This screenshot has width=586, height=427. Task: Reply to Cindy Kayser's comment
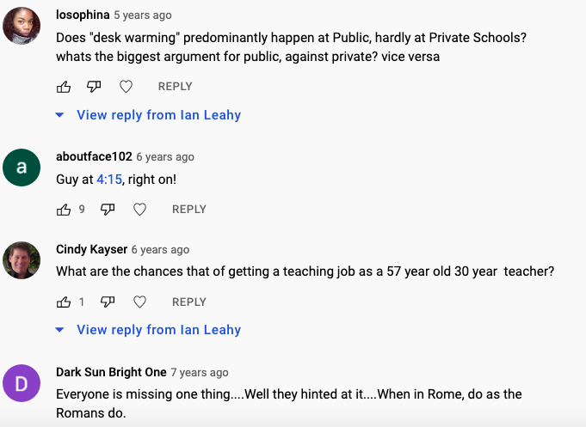[188, 302]
